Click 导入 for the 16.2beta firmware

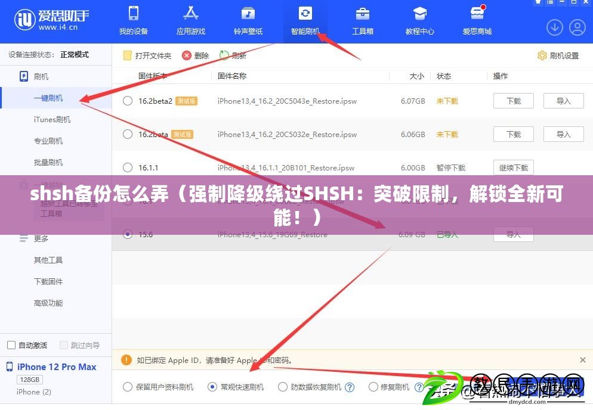pos(564,134)
